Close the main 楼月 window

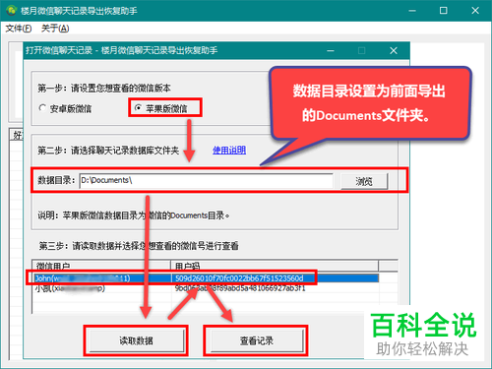click(x=475, y=11)
